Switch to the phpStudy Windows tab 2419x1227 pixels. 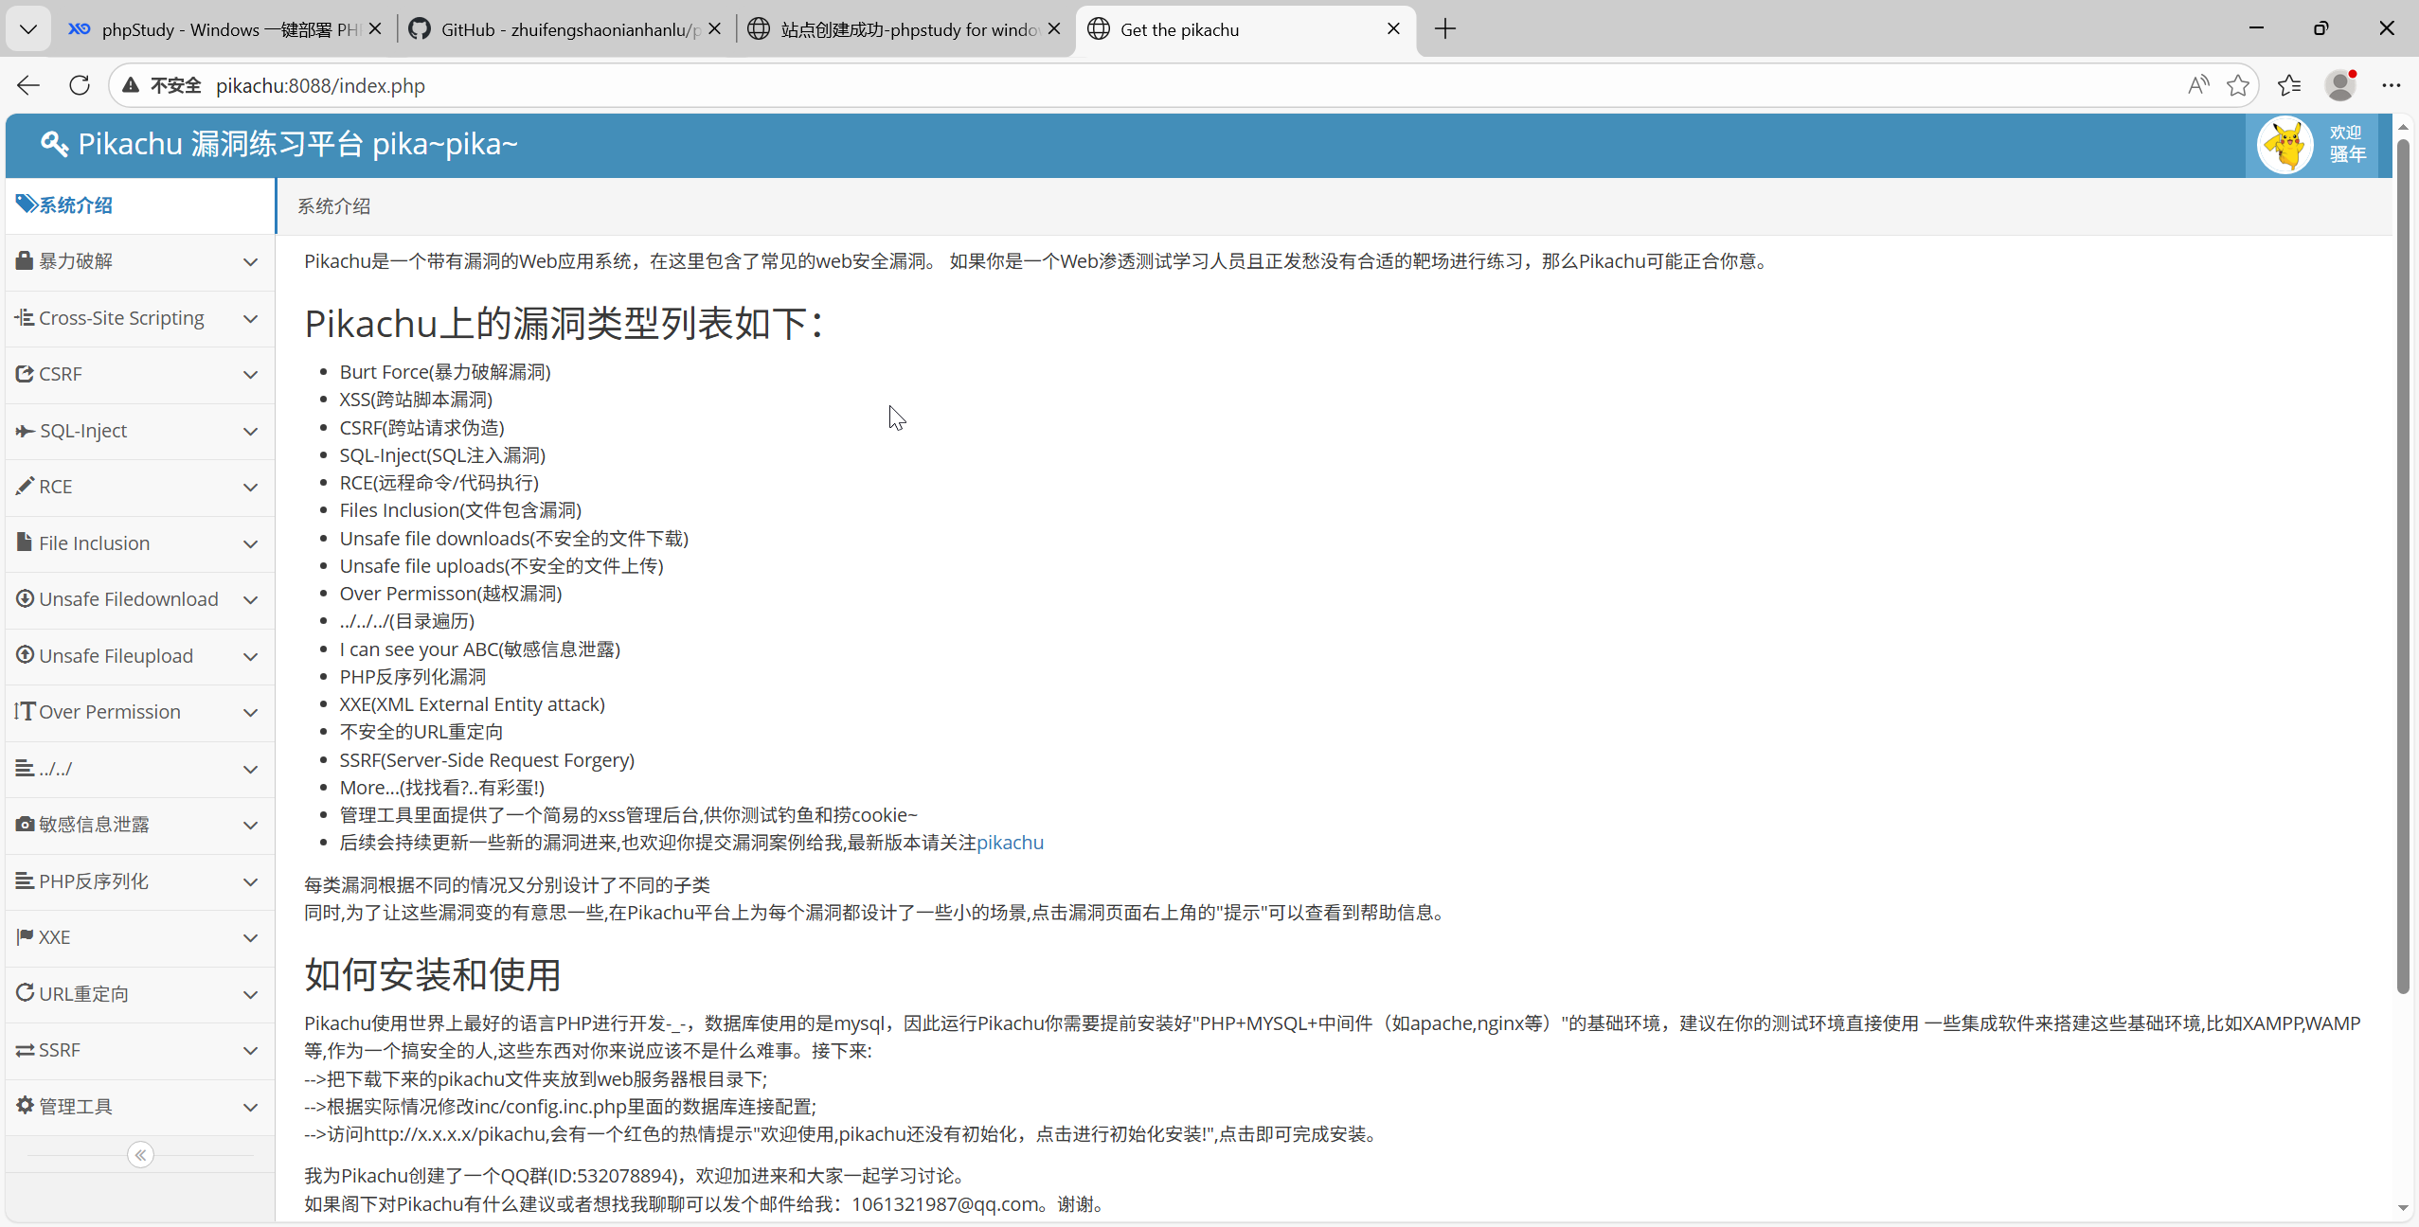coord(218,29)
